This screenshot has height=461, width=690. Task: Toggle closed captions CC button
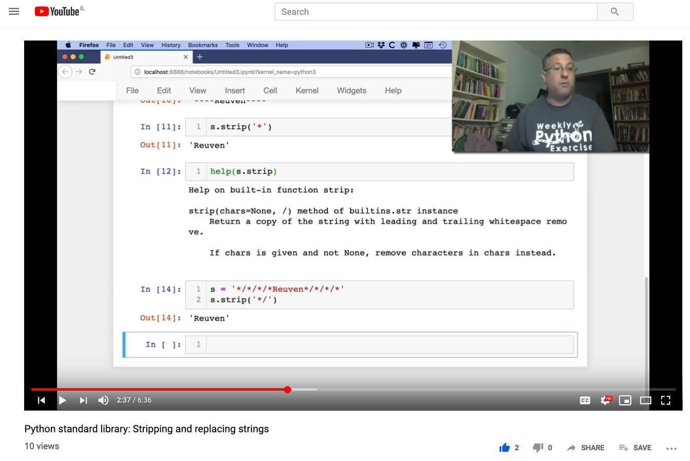pyautogui.click(x=585, y=400)
